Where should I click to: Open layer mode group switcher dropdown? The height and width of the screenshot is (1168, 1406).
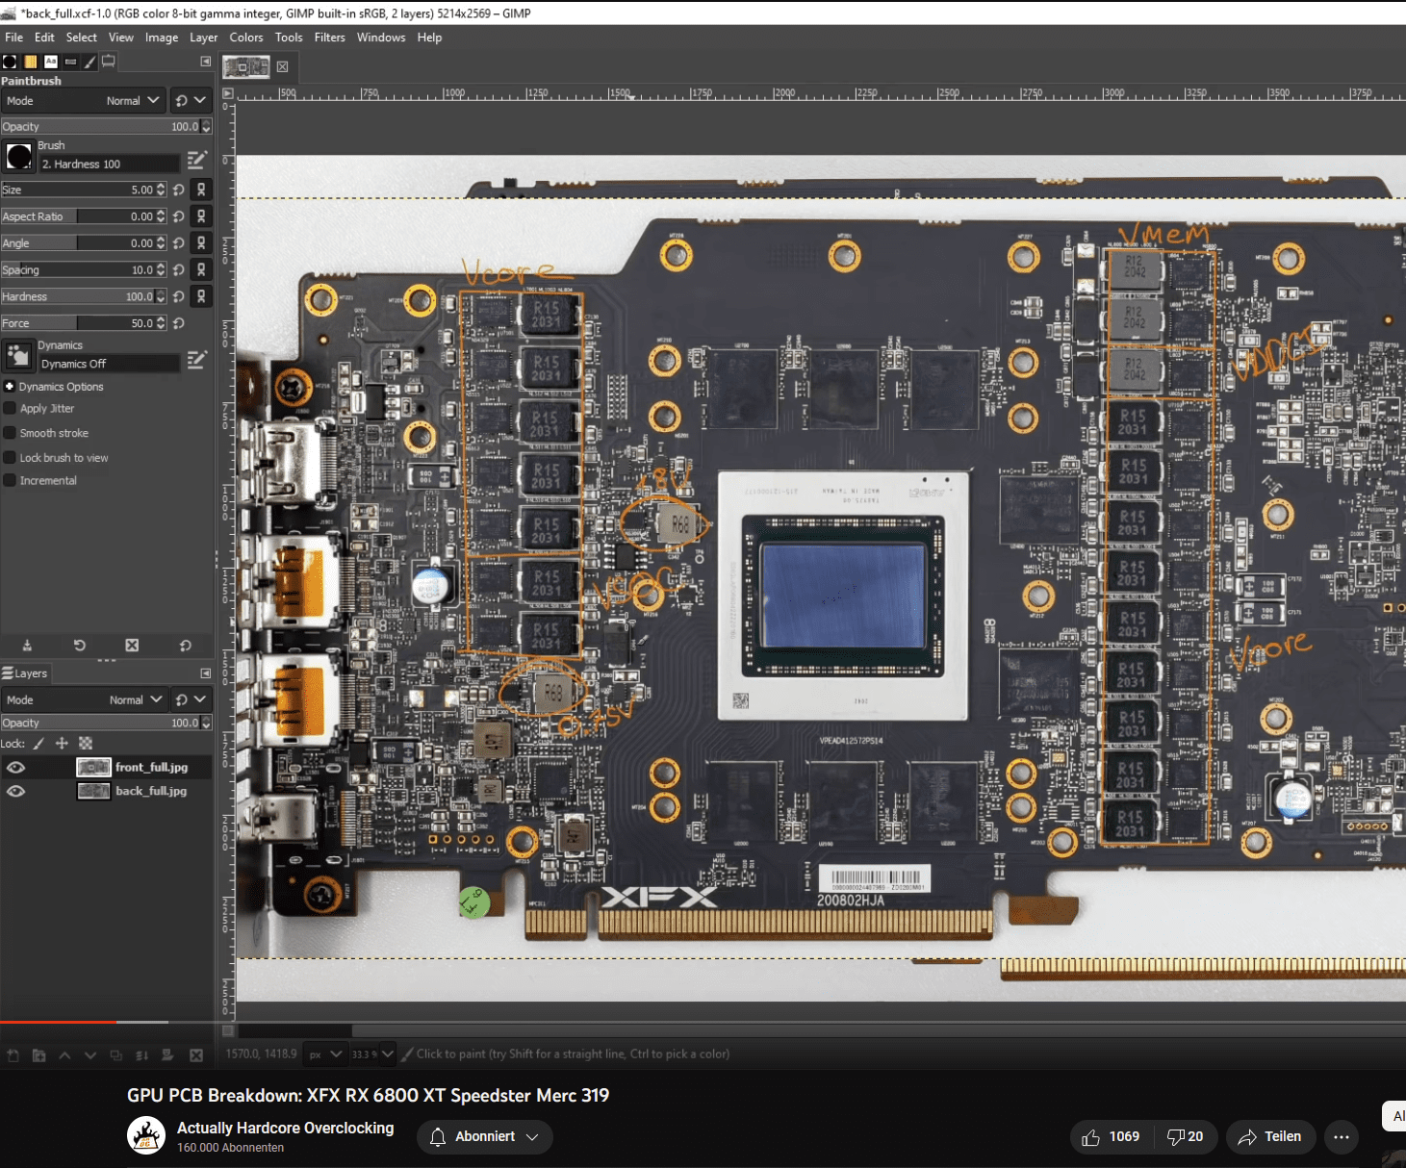point(191,699)
